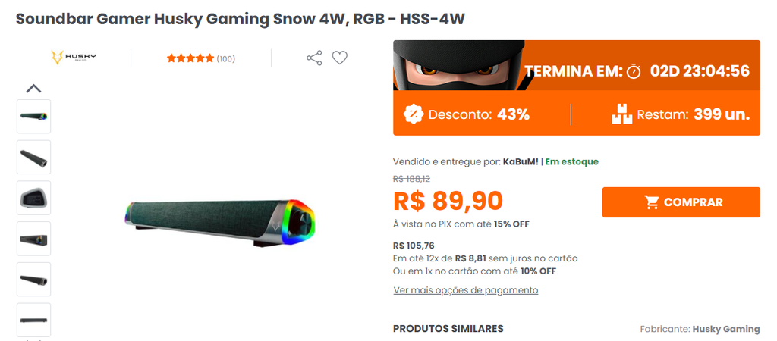777x341 pixels.
Task: Select fourth soundbar setup thumbnail
Action: pyautogui.click(x=33, y=239)
